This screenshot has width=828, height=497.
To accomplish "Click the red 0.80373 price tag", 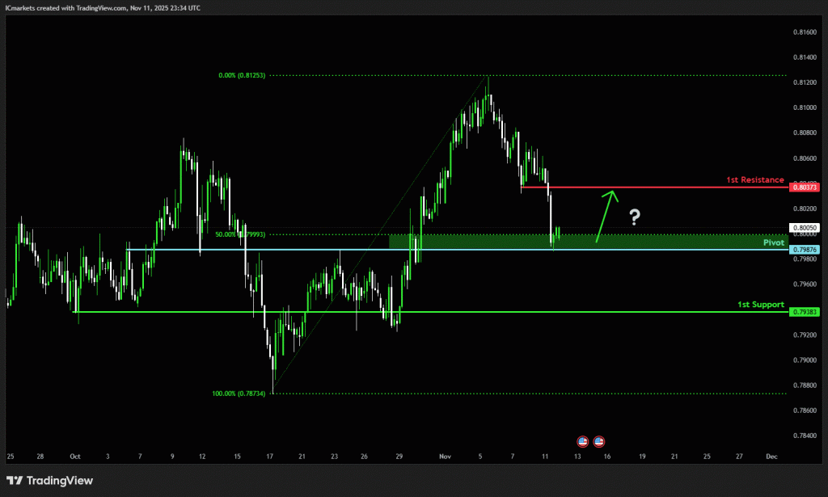I will pos(805,187).
